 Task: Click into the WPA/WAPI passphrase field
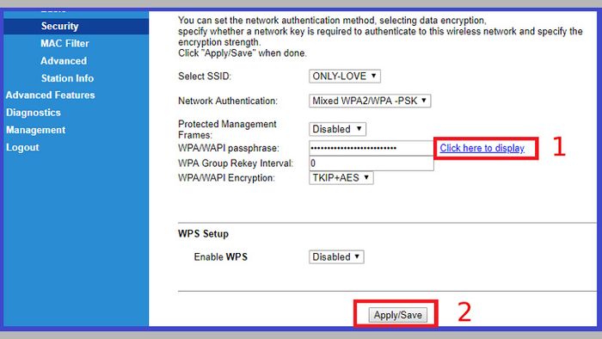coord(372,148)
